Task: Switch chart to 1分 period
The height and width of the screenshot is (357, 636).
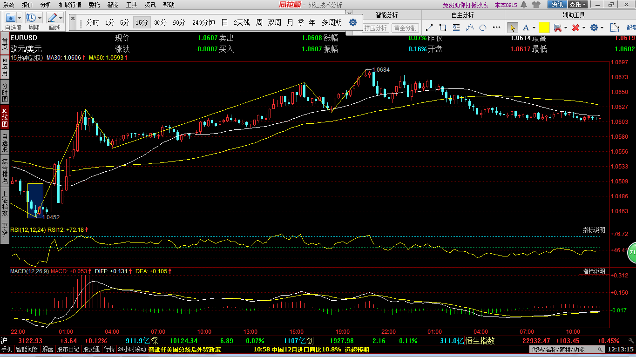Action: point(109,22)
